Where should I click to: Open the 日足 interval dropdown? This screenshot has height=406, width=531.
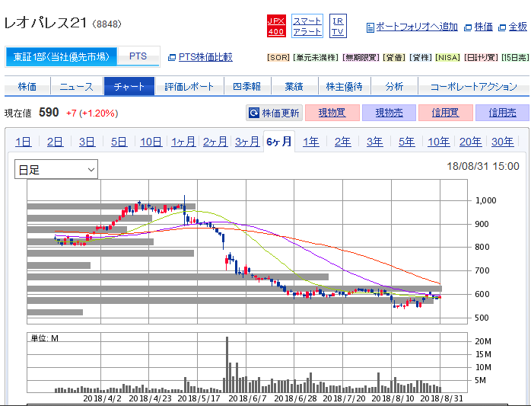click(x=56, y=169)
